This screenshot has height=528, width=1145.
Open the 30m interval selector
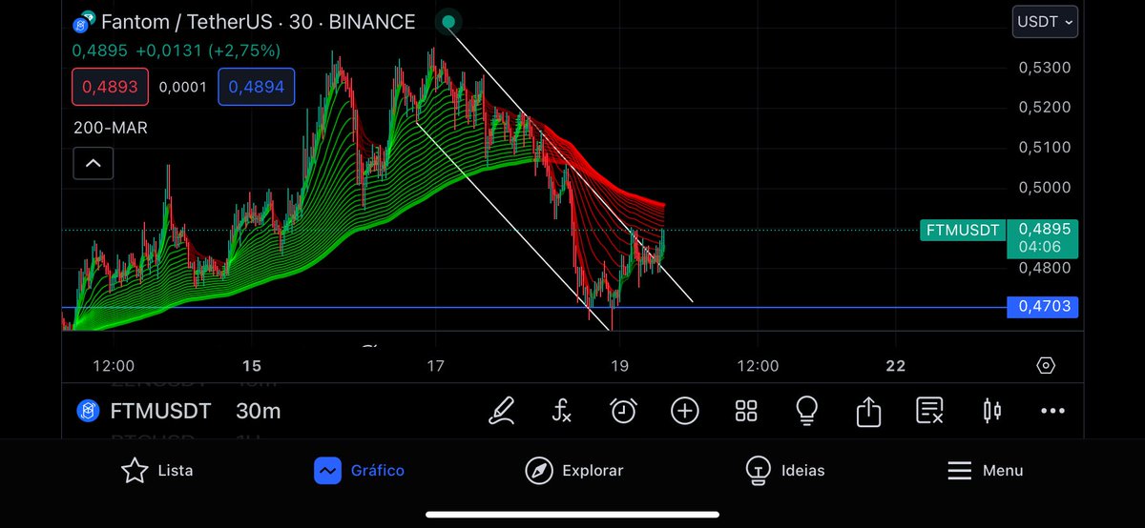[x=258, y=412]
